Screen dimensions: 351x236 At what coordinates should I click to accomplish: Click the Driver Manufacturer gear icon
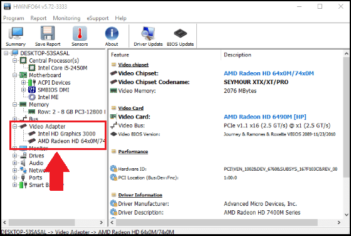coord(113,203)
